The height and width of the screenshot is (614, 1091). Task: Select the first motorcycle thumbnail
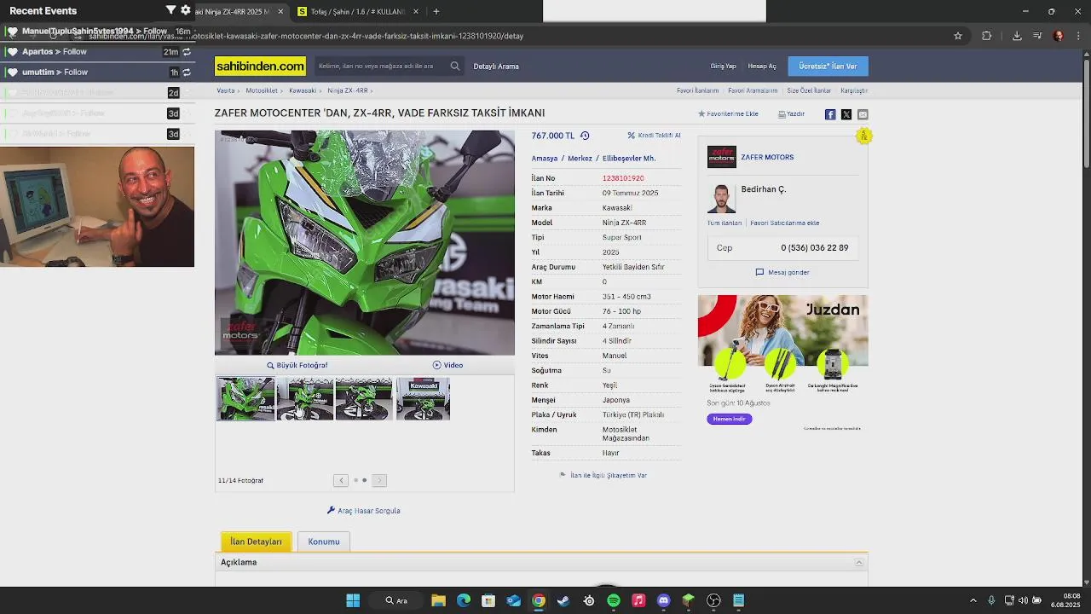pyautogui.click(x=246, y=399)
